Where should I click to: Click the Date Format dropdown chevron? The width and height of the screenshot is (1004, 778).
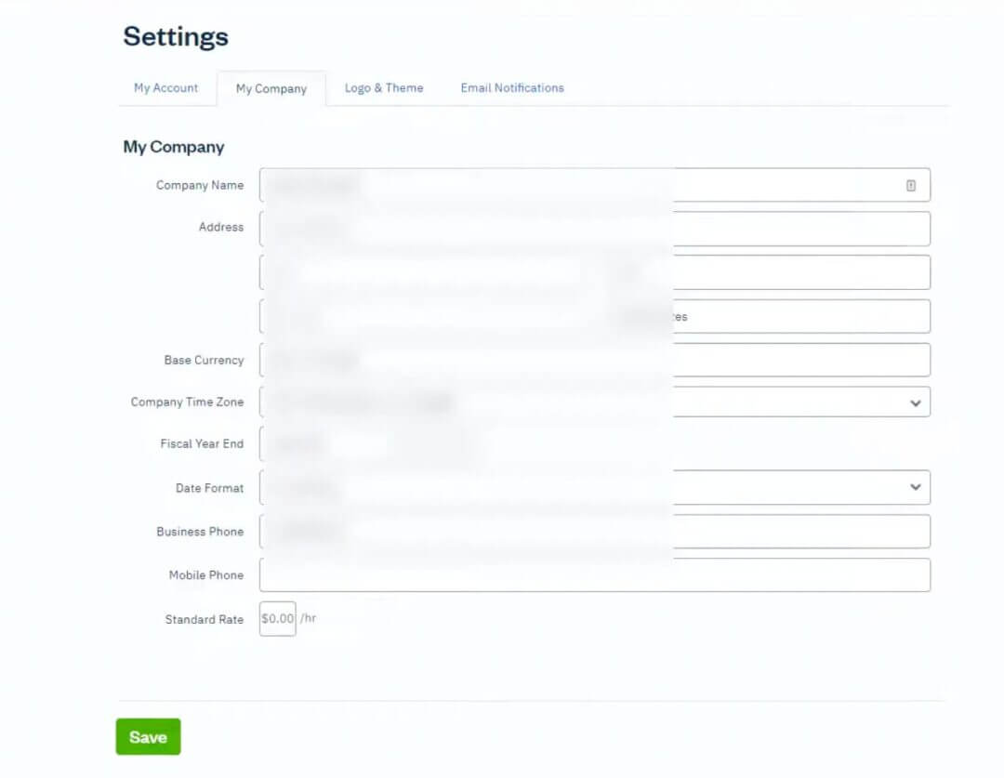(x=916, y=486)
